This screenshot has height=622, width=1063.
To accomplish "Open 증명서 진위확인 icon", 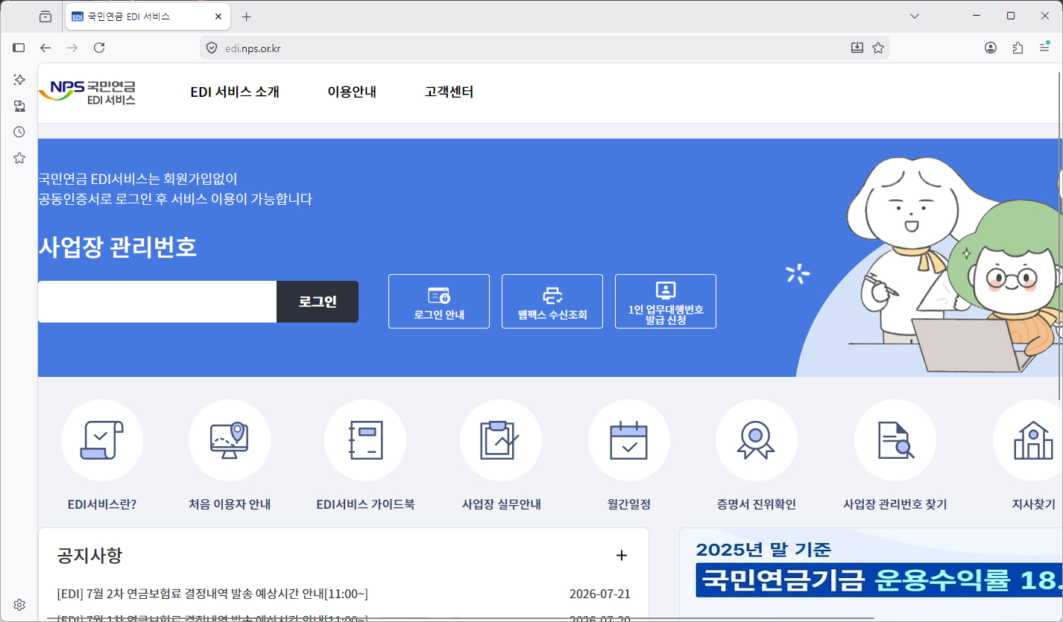I will pos(757,440).
